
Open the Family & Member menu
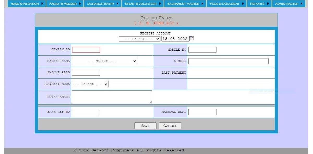pos(65,4)
